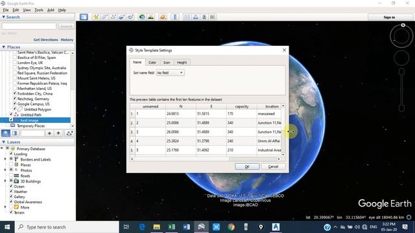Click the search places icon below Places list
Screen dimensions: 415x233
pos(6,133)
